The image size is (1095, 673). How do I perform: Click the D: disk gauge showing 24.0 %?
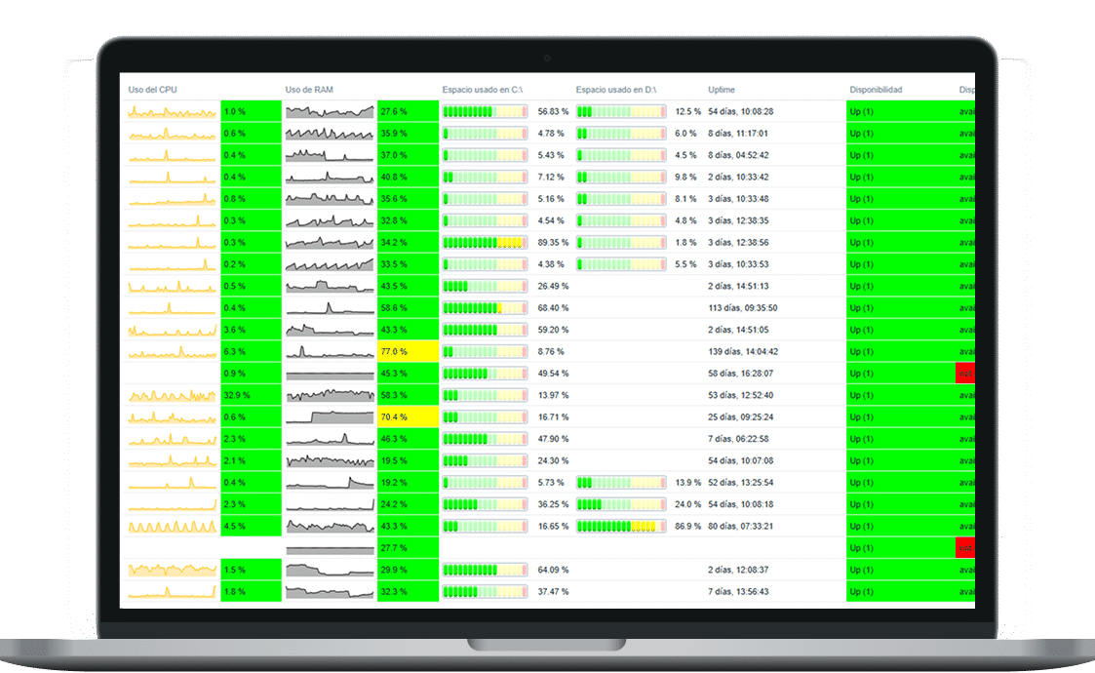point(621,504)
